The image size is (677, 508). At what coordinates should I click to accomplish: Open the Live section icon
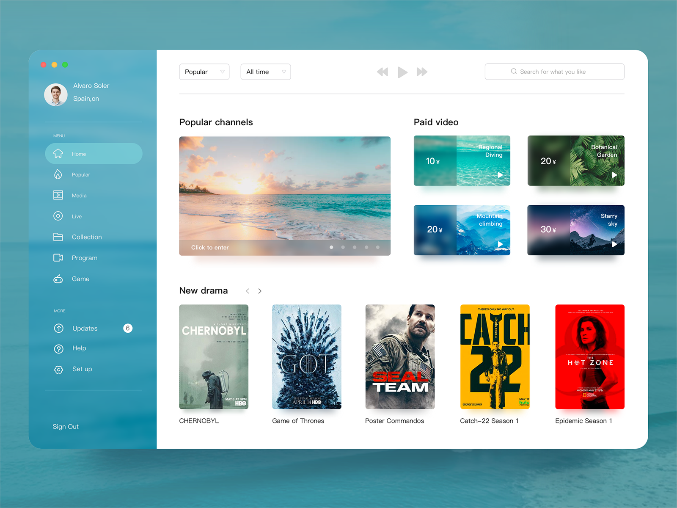[x=58, y=216]
